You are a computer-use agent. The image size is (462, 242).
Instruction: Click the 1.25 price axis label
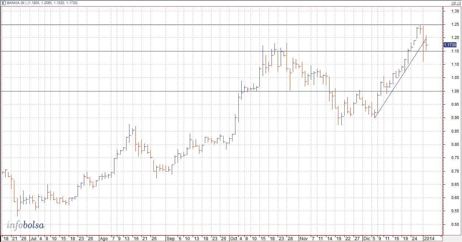coord(455,24)
